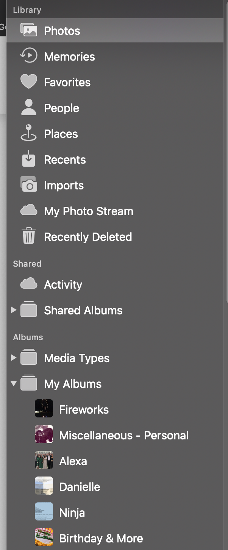Click the My Photo Stream cloud icon
This screenshot has height=550, width=228.
point(29,211)
